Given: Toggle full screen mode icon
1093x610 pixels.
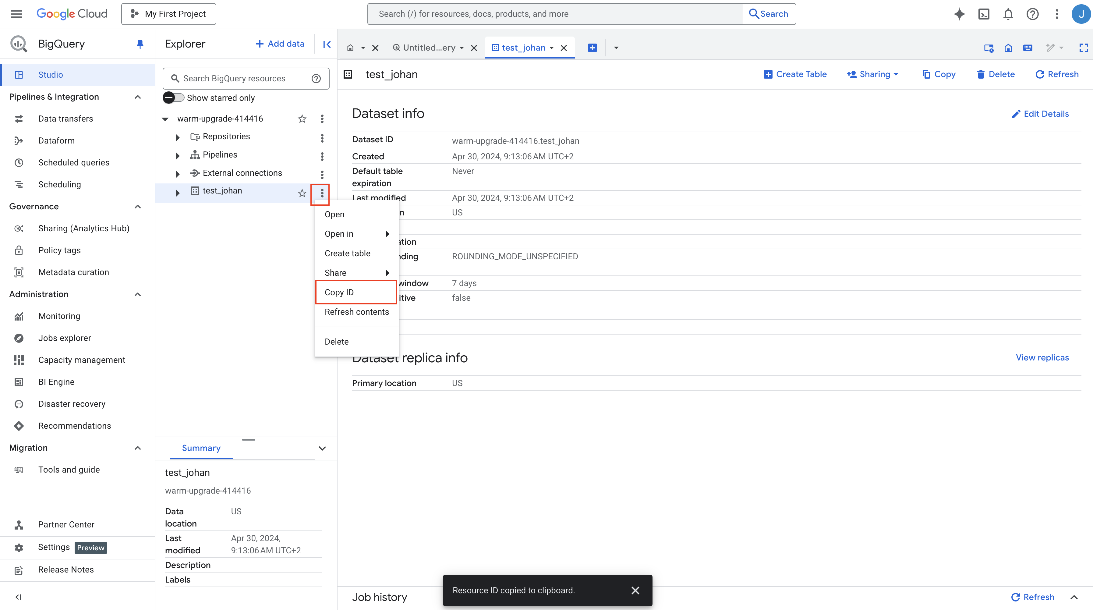Looking at the screenshot, I should point(1084,48).
